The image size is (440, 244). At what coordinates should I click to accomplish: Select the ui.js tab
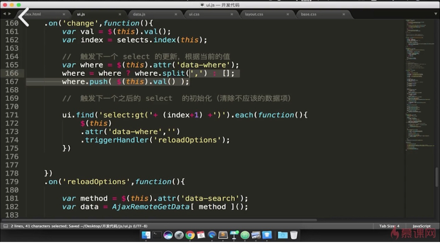81,14
